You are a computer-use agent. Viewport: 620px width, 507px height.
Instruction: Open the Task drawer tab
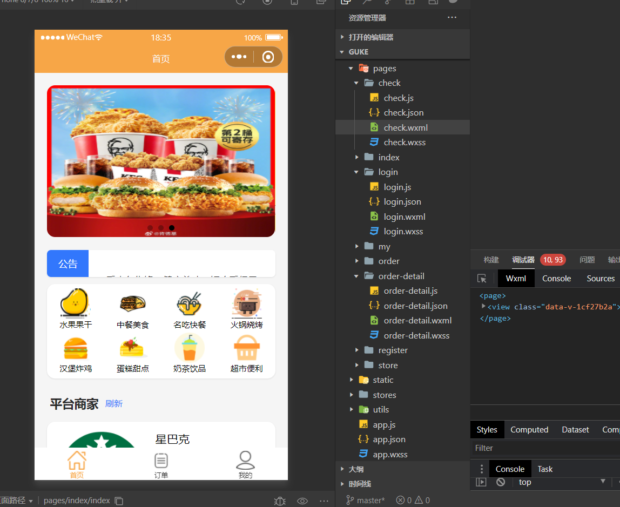pos(545,469)
